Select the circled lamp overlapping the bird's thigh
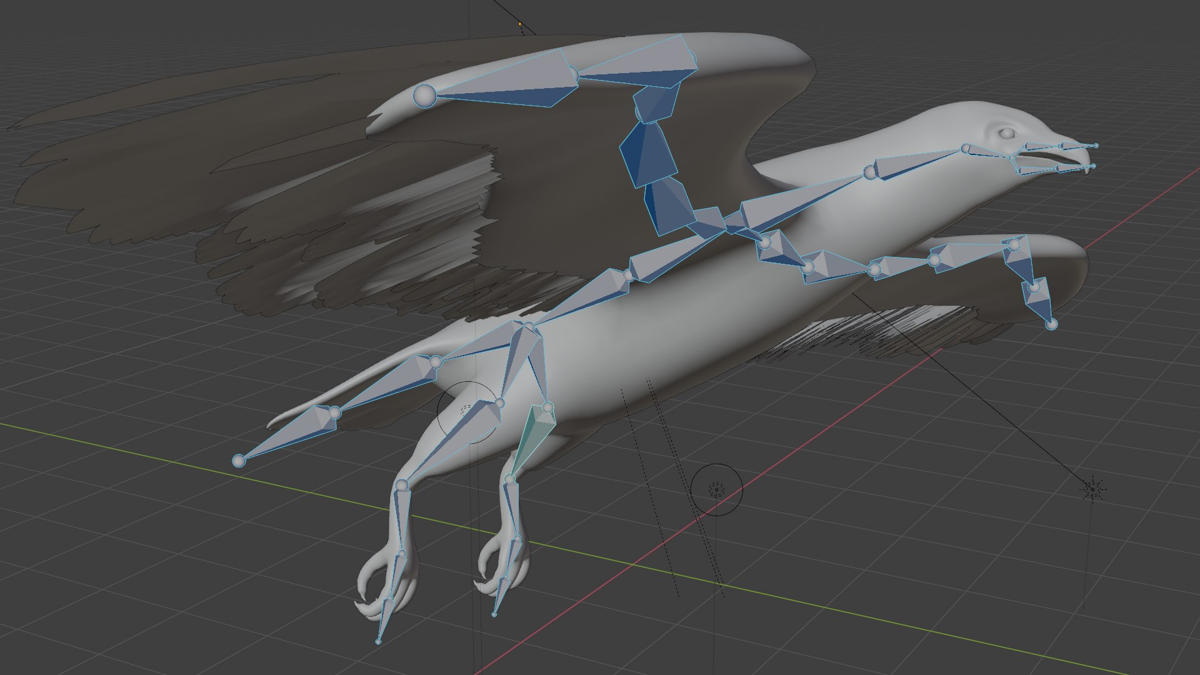This screenshot has width=1200, height=675. (x=467, y=411)
